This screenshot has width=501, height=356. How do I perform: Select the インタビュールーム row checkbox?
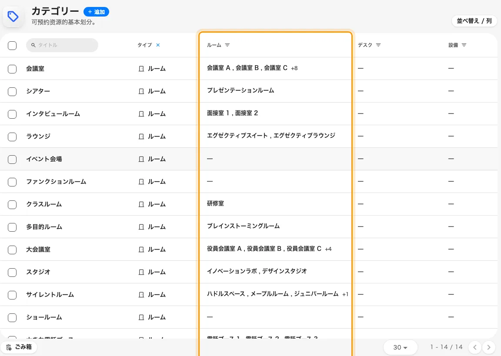(x=12, y=114)
